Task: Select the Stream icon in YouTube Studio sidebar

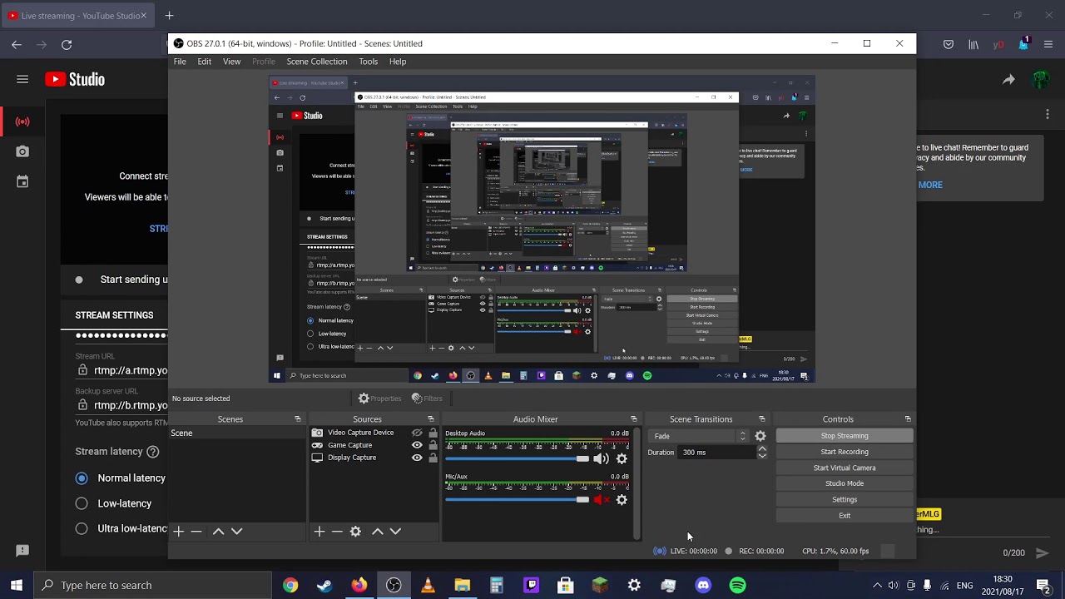Action: pyautogui.click(x=22, y=121)
